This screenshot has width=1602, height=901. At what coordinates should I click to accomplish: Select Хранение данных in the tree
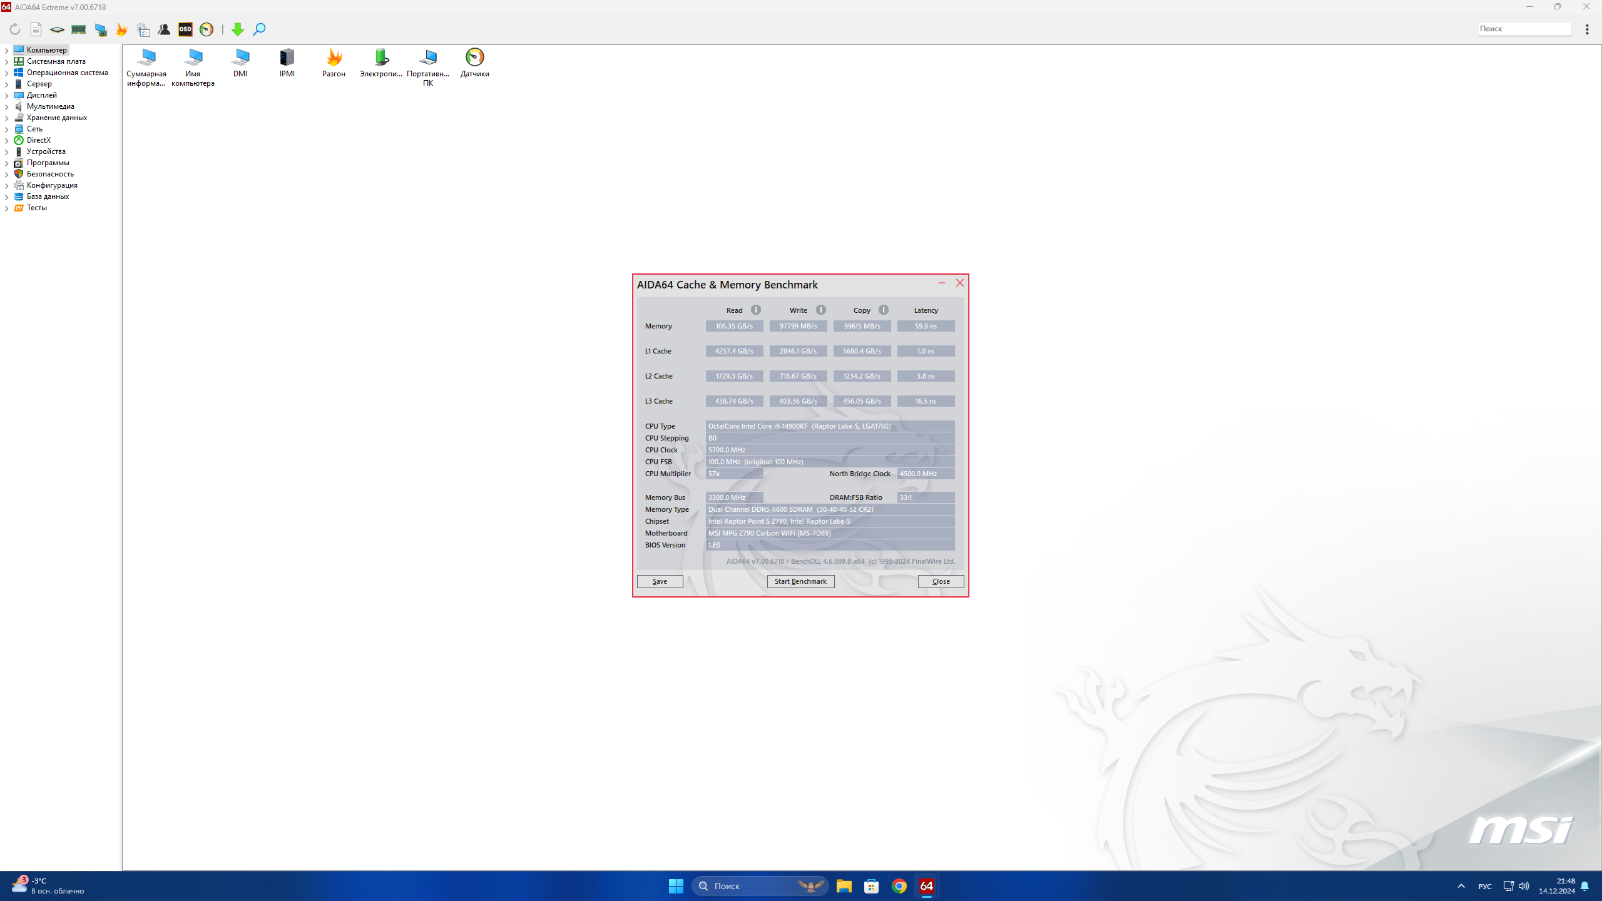56,118
